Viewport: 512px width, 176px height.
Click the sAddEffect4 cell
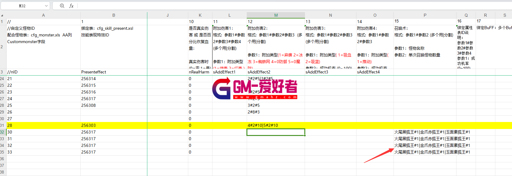coord(375,72)
